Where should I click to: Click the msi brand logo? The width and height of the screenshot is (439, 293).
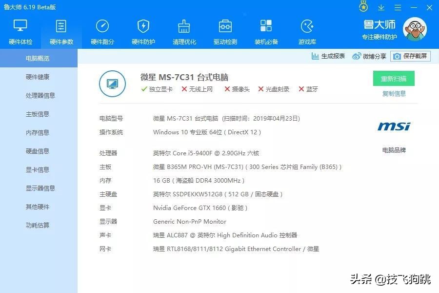[394, 126]
